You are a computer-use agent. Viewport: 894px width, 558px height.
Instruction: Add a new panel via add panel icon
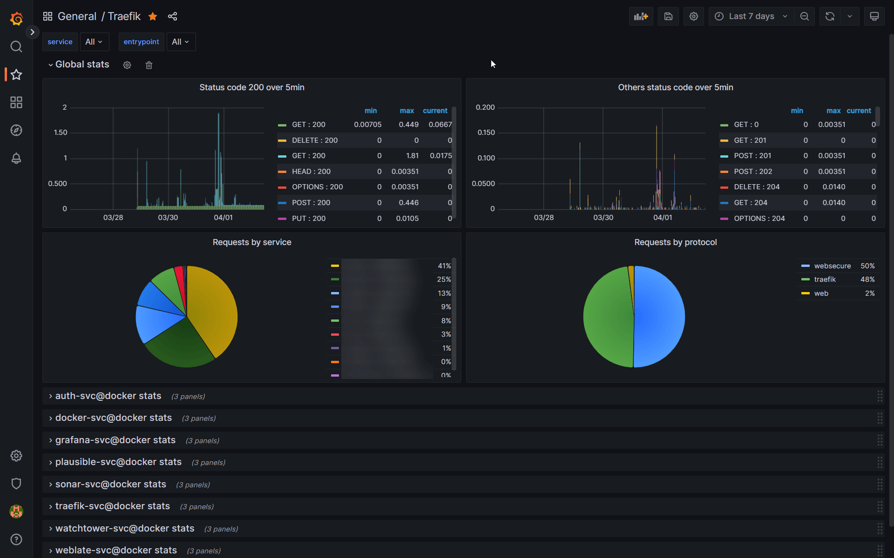tap(641, 16)
